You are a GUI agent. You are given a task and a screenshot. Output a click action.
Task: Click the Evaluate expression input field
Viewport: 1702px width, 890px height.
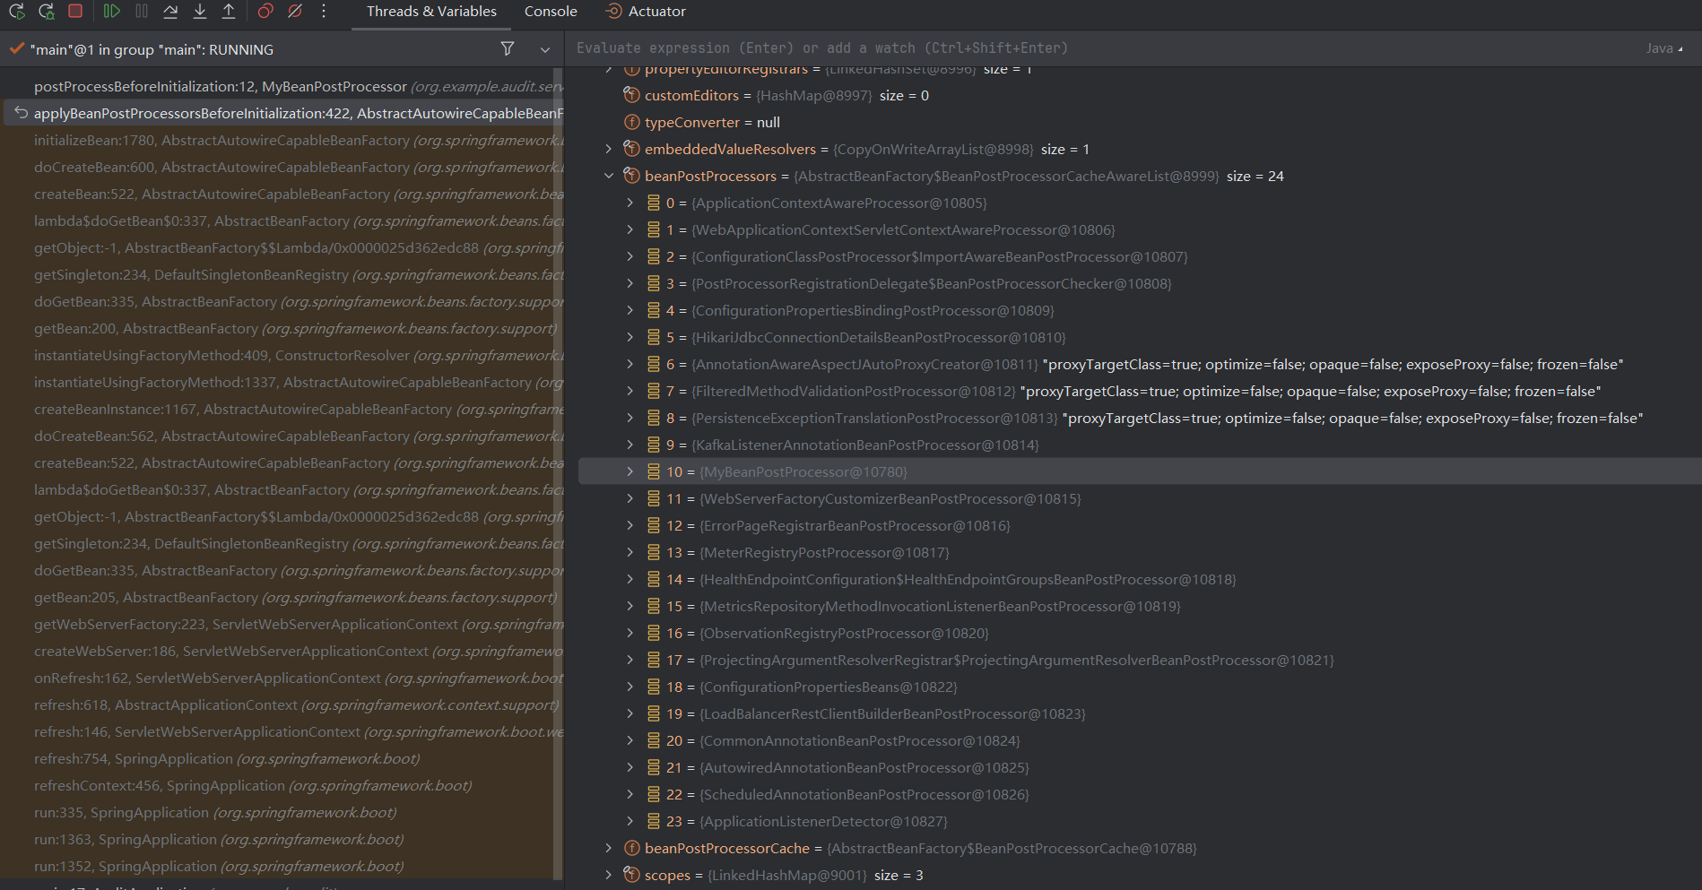click(x=1103, y=48)
